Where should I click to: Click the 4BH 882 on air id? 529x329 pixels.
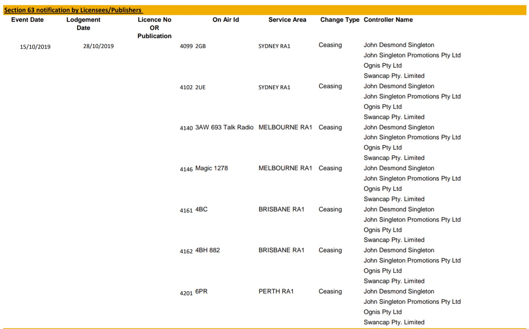click(x=207, y=250)
